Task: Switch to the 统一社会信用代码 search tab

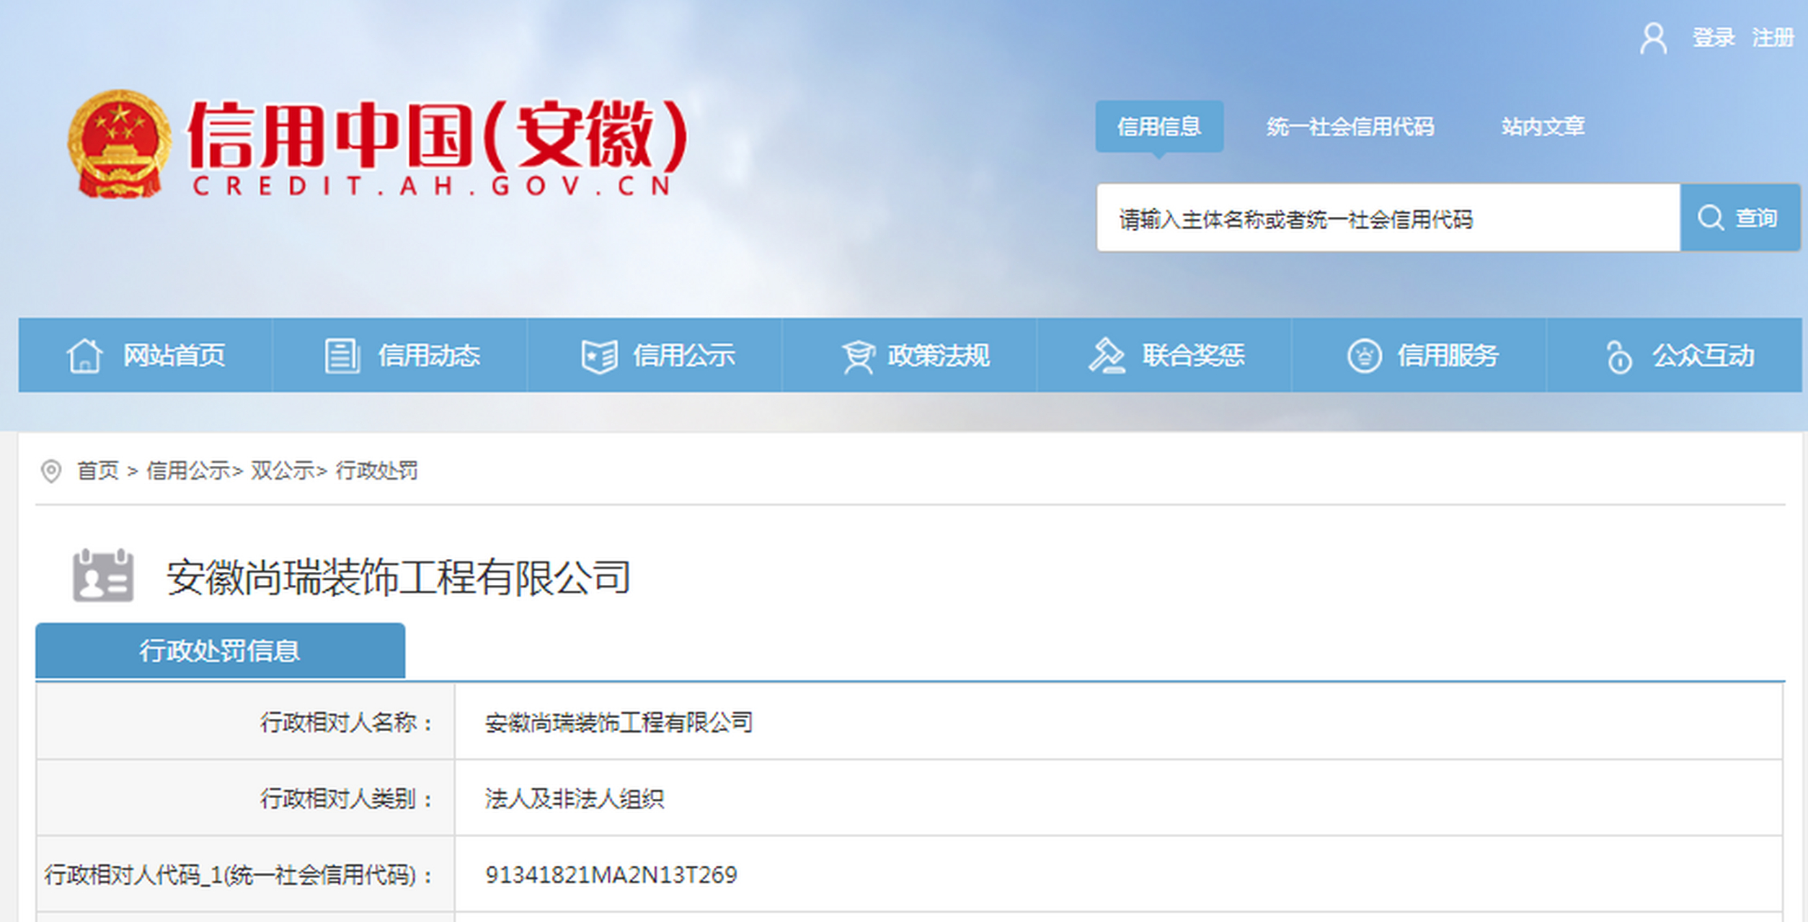Action: click(x=1352, y=126)
